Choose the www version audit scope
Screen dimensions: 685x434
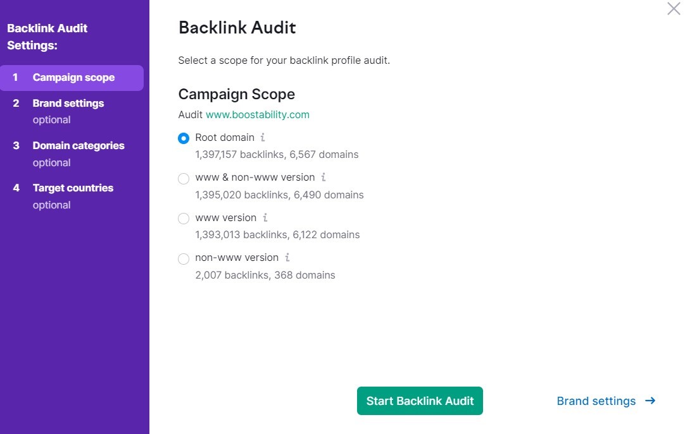[x=184, y=219]
